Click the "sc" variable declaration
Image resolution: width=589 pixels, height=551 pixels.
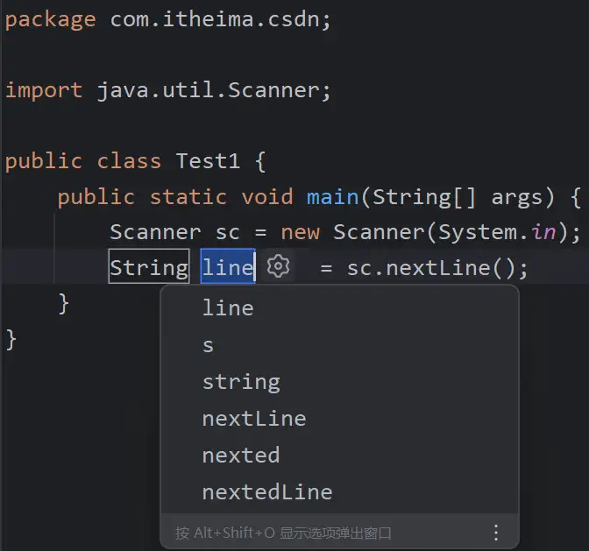227,232
